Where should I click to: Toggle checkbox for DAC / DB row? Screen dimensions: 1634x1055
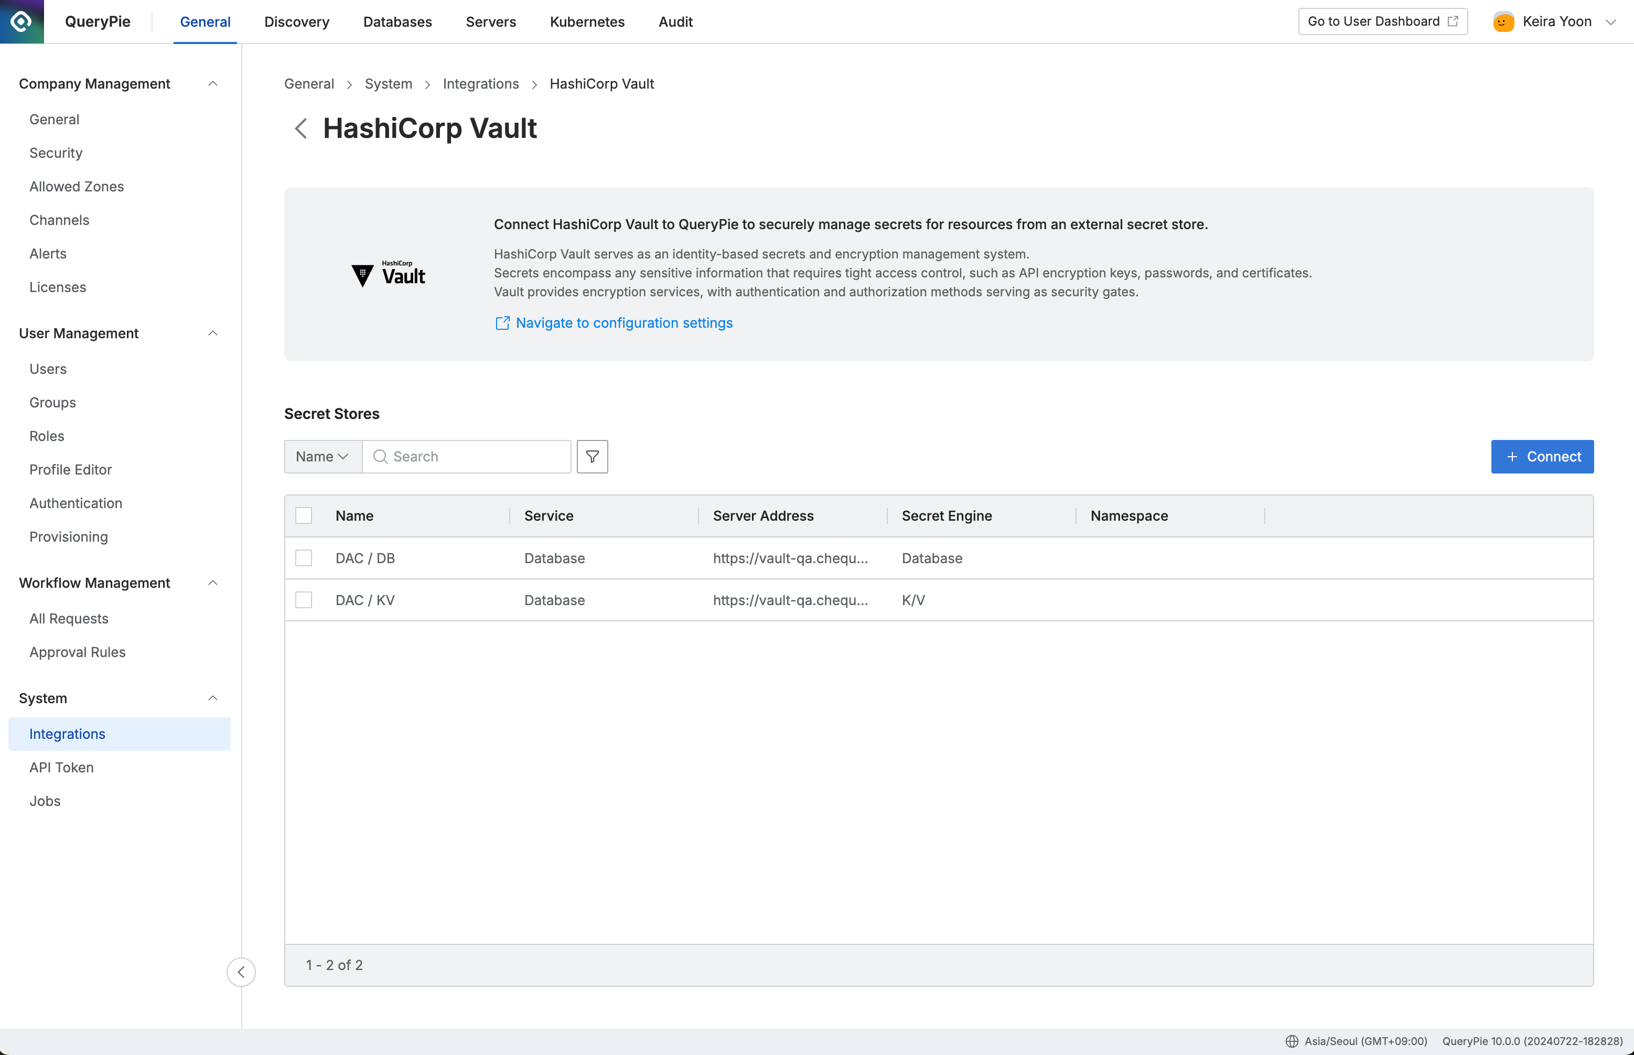click(x=304, y=557)
